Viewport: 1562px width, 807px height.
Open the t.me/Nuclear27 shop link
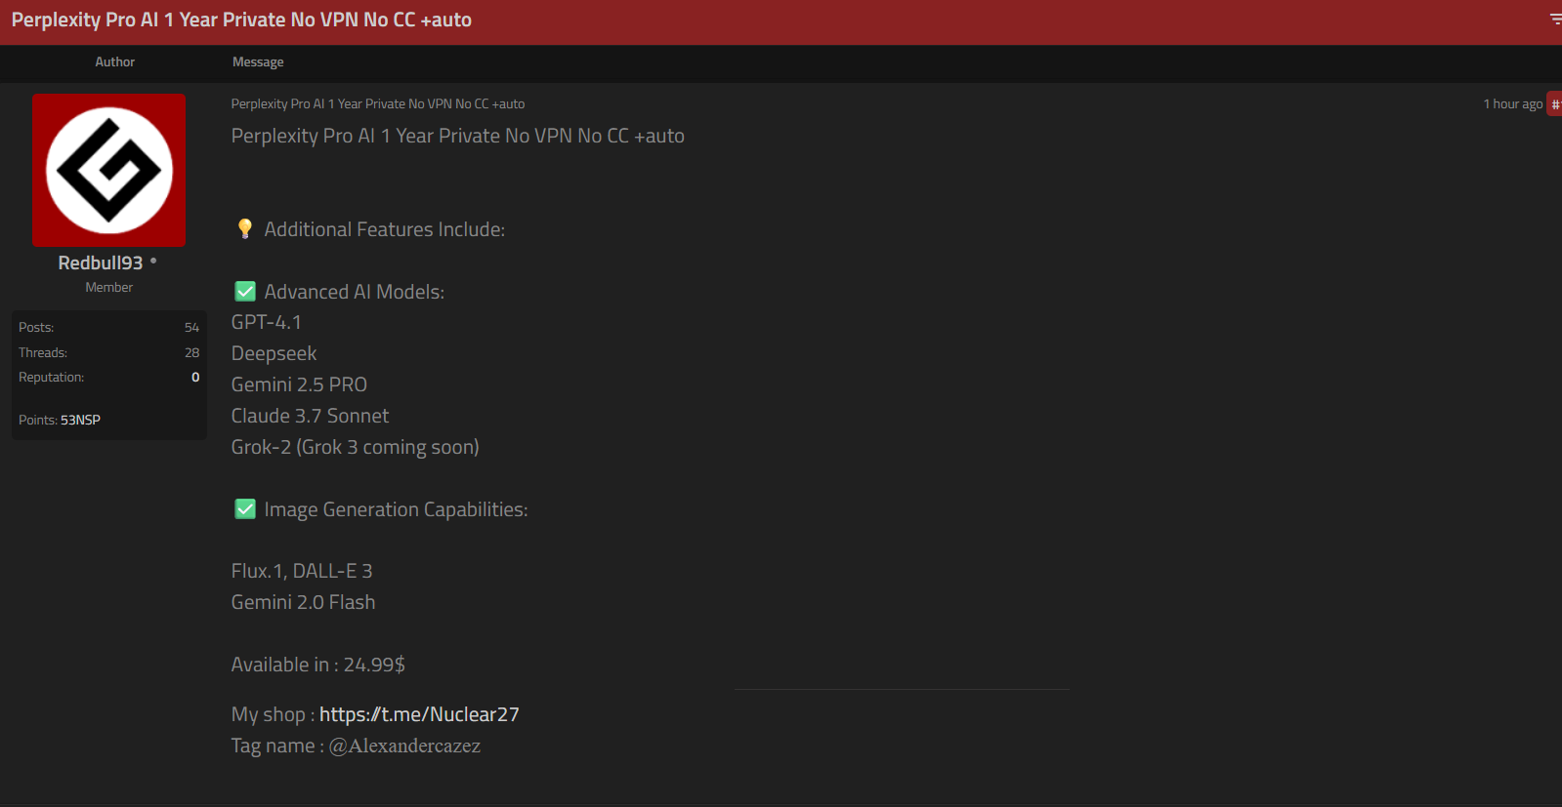coord(419,714)
